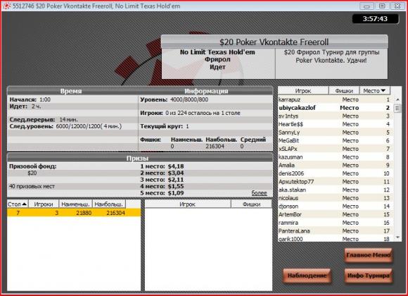408x296 pixels.
Task: Select player aka.stakan in standings
Action: click(334, 190)
